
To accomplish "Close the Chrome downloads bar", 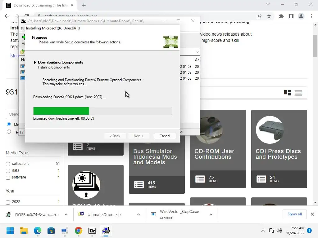I will (x=312, y=214).
